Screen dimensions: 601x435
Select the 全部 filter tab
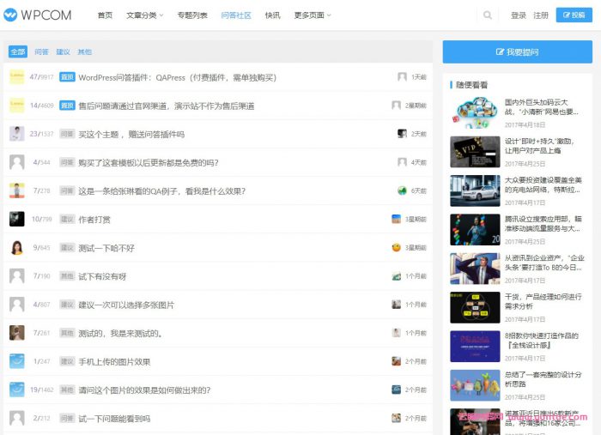tap(17, 51)
